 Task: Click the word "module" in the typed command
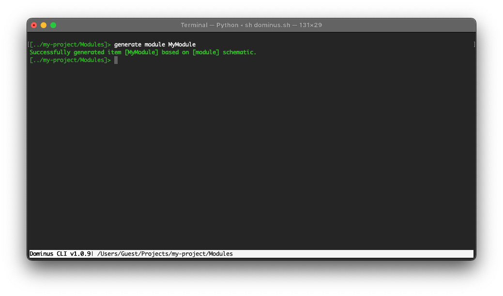155,45
